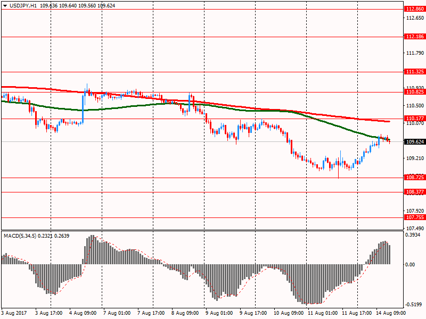Click the 3 Aug 2017 time axis label

[x=14, y=313]
